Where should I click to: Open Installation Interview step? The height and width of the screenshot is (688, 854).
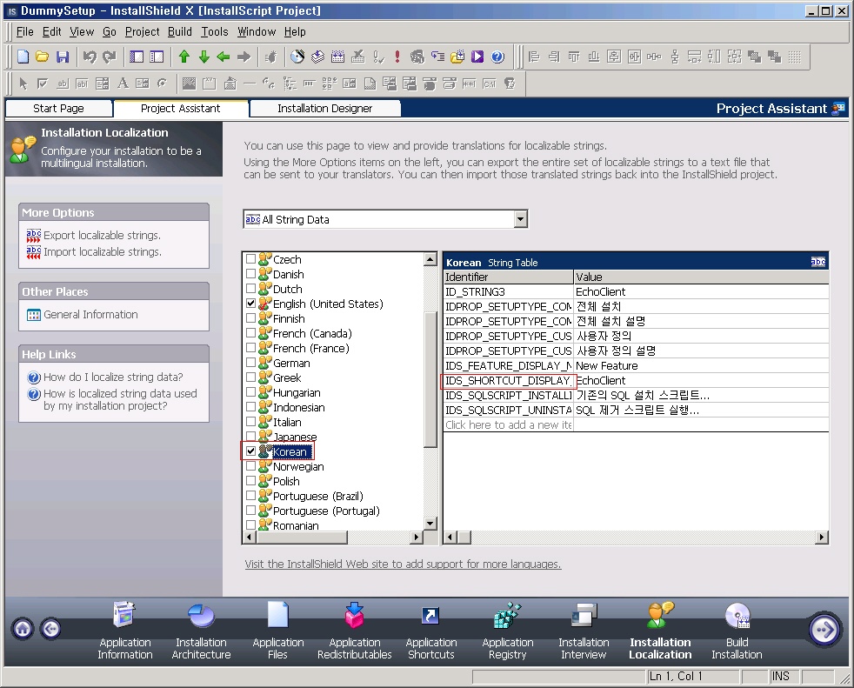[x=584, y=631]
